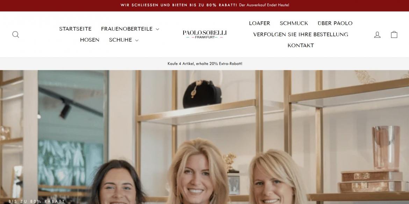This screenshot has width=409, height=204.
Task: Select the Schuhe menu label
Action: click(120, 40)
